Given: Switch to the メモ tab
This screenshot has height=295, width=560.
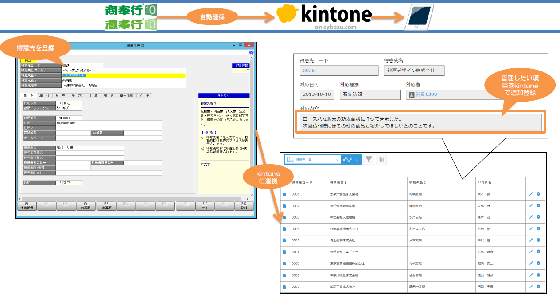Looking at the screenshot, I should coord(144,95).
